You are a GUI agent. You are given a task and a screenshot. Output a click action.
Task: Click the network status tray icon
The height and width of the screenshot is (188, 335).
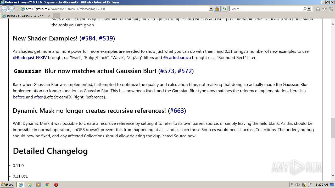[x=304, y=185]
